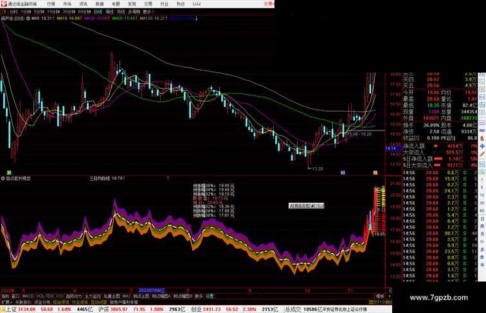Open the 数据 menu
Viewport: 486px width, 313px height.
tap(100, 4)
